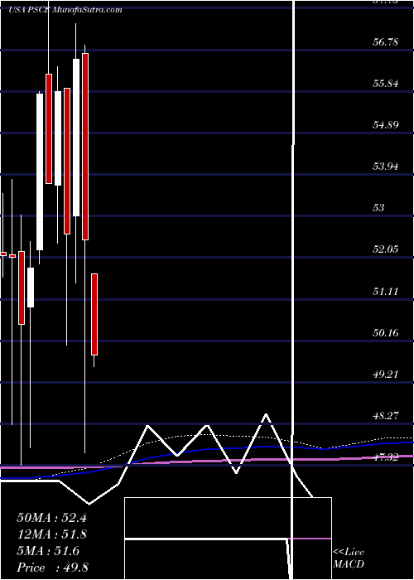414x580 pixels.
Task: Click the 55.84 price axis label
Action: tap(386, 84)
